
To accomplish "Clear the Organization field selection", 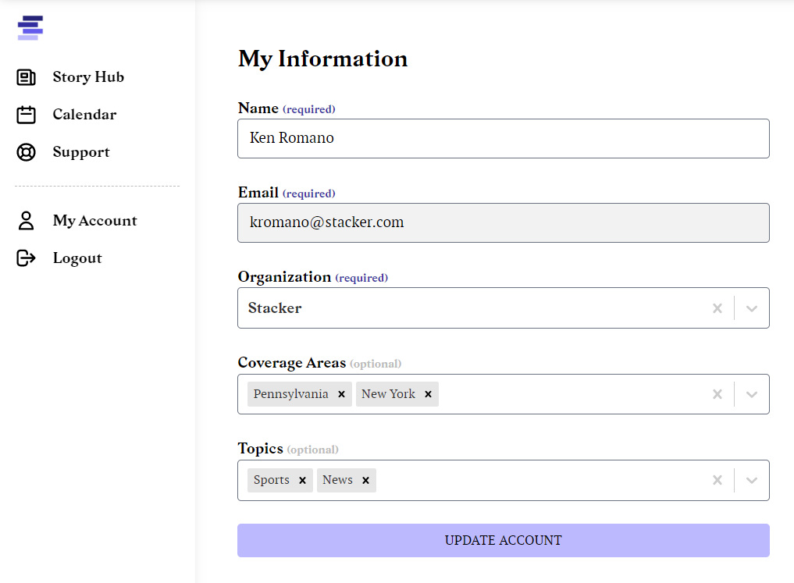I will pos(717,308).
